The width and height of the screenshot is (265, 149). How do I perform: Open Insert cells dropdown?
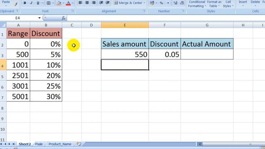243,6
